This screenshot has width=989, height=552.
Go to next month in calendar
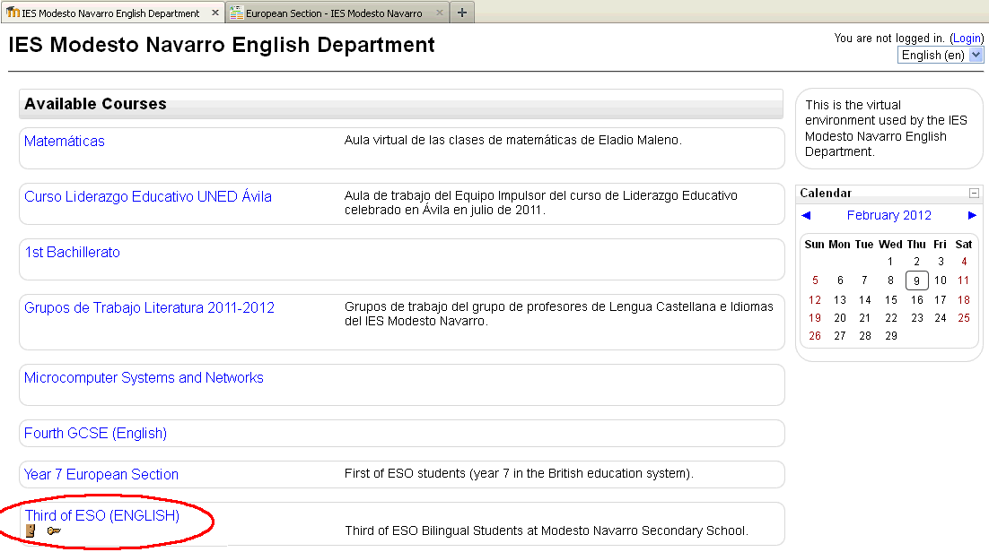[972, 215]
